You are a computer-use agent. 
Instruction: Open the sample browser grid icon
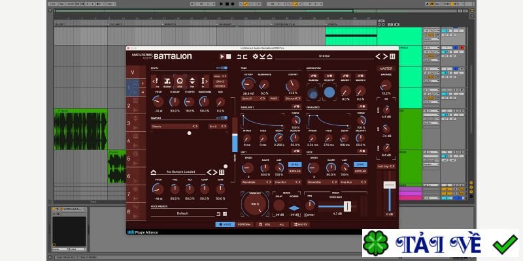click(222, 172)
